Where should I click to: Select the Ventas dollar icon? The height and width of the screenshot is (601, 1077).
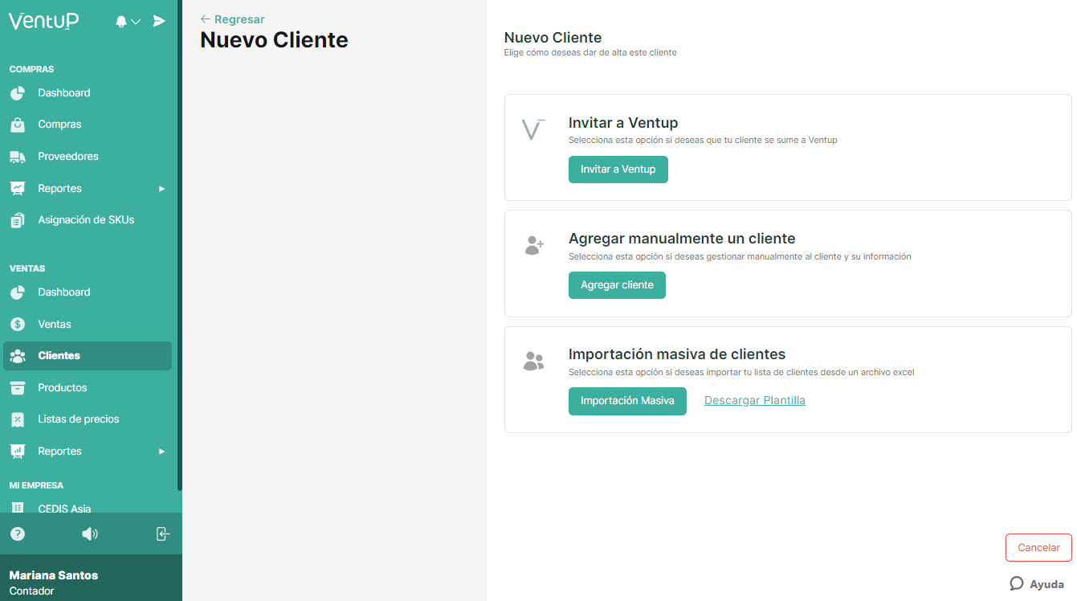tap(18, 324)
